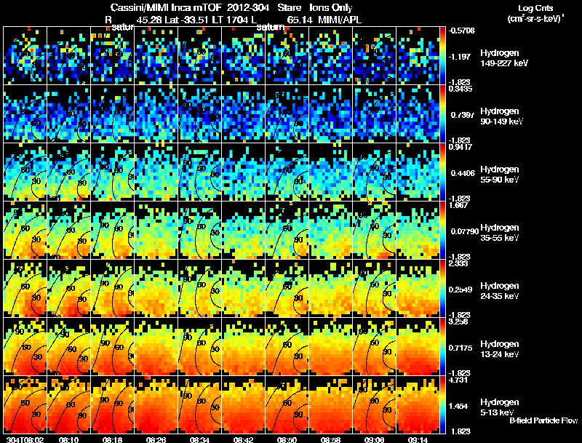Click the color bar beside 55-90 keV row
This screenshot has width=582, height=443.
coord(442,172)
